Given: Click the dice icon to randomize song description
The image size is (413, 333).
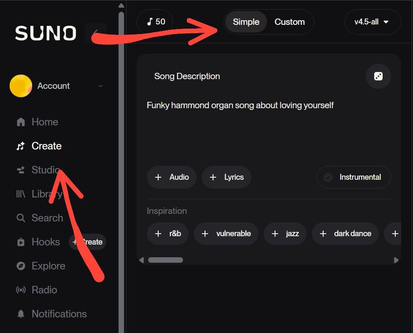Looking at the screenshot, I should [378, 76].
